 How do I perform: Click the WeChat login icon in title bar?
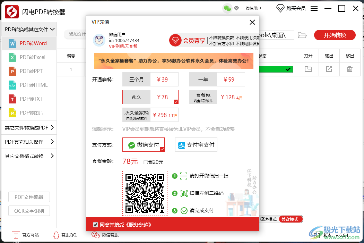(227, 9)
